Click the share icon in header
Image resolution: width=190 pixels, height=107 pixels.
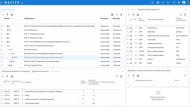tap(163, 2)
